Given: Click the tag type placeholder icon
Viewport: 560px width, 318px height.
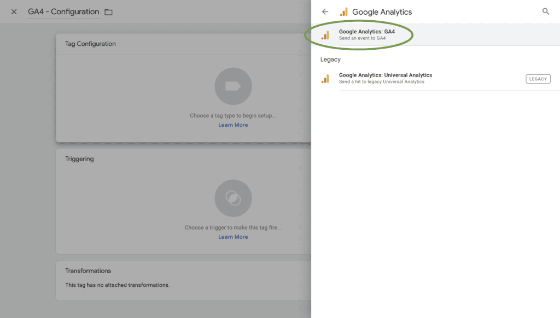Looking at the screenshot, I should 233,86.
